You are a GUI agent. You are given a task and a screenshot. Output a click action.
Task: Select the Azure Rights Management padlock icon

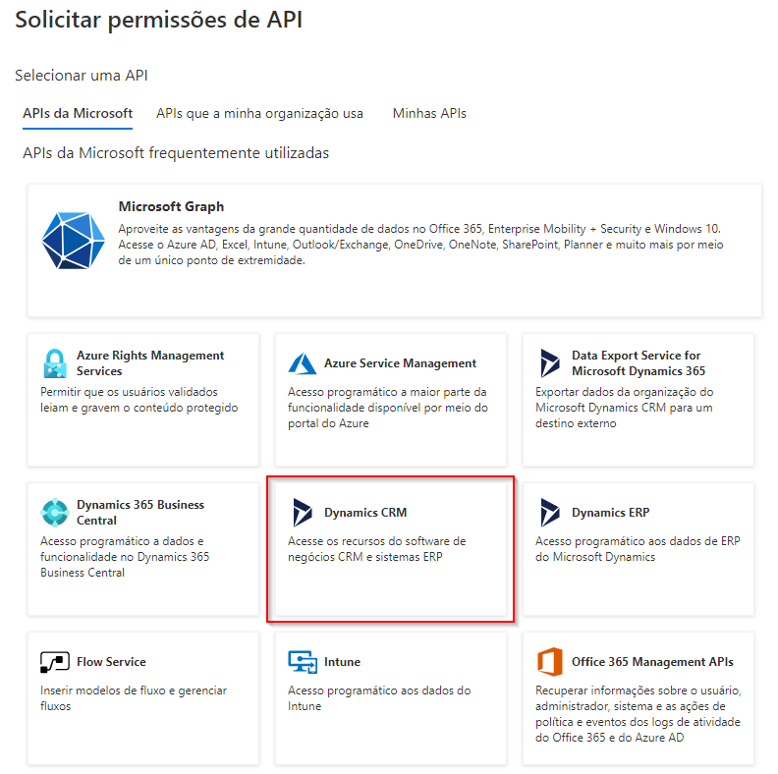[x=55, y=363]
